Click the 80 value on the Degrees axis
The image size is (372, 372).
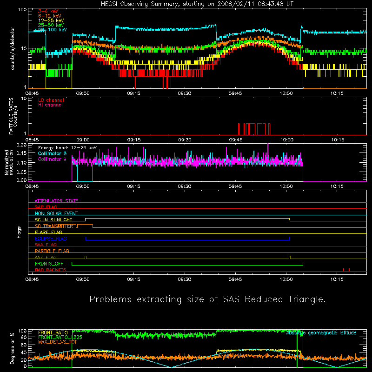pos(24,337)
